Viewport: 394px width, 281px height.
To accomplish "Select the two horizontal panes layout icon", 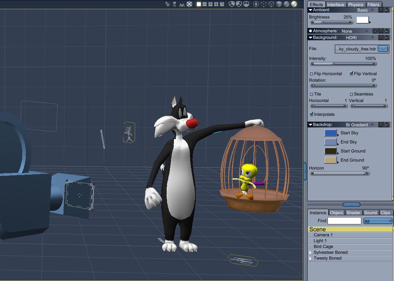I will (x=204, y=4).
